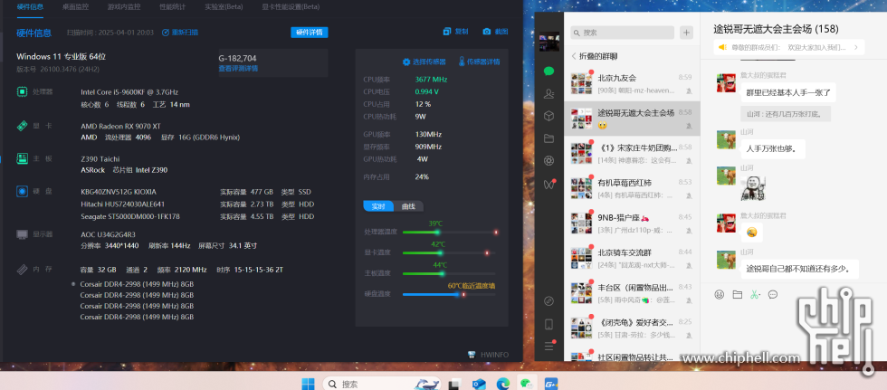Viewport: 887px width, 390px height.
Task: Open 9NB-猎户座 group chat
Action: tap(632, 223)
